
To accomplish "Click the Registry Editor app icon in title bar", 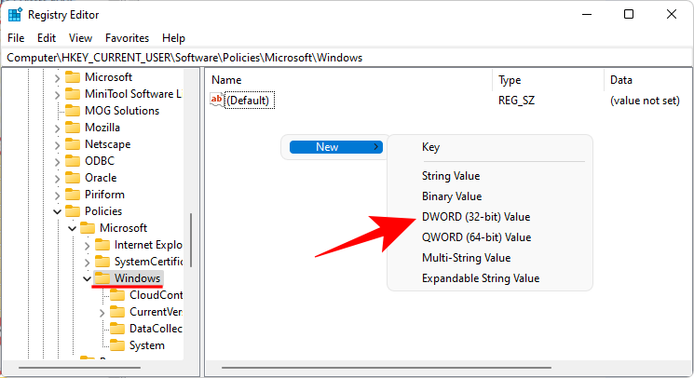I will pos(16,14).
